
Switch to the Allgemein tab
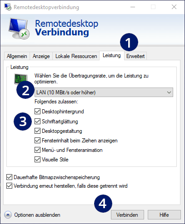tap(17, 56)
